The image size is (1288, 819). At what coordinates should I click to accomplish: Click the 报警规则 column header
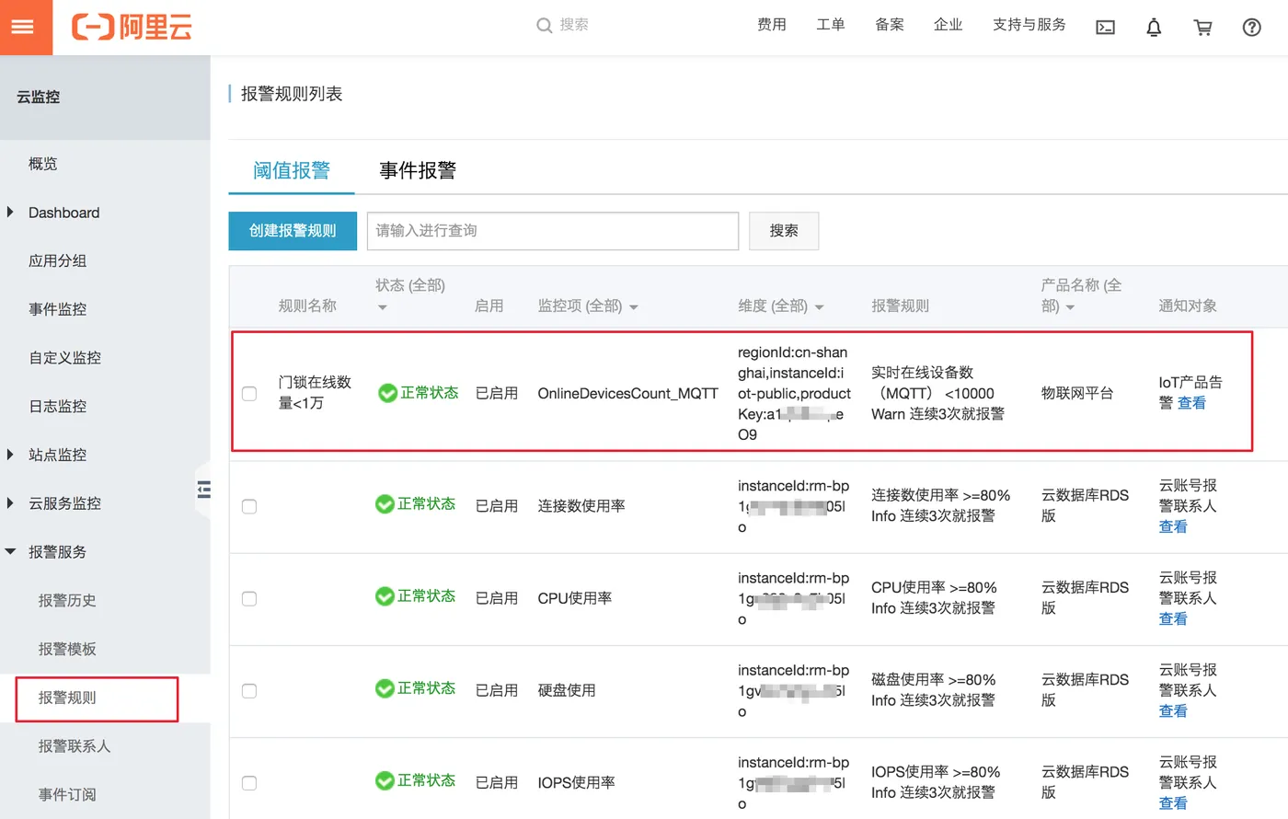click(901, 306)
